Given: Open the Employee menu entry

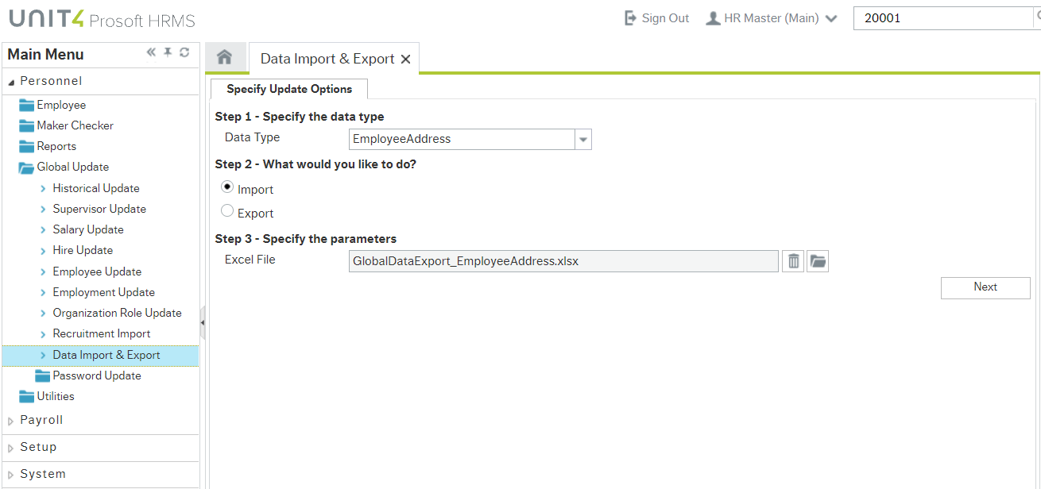Looking at the screenshot, I should [x=61, y=105].
